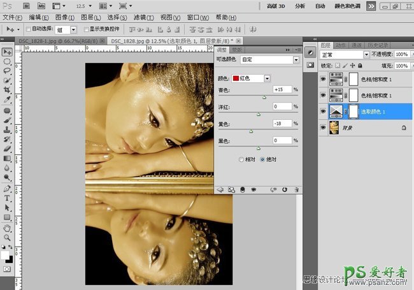Enable the 自动选择 checkbox
Viewport: 414px width, 290px height.
coord(28,29)
